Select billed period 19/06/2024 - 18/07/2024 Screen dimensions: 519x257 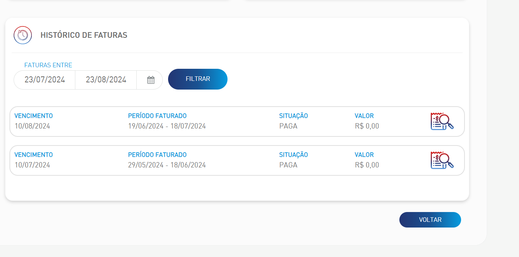point(167,126)
